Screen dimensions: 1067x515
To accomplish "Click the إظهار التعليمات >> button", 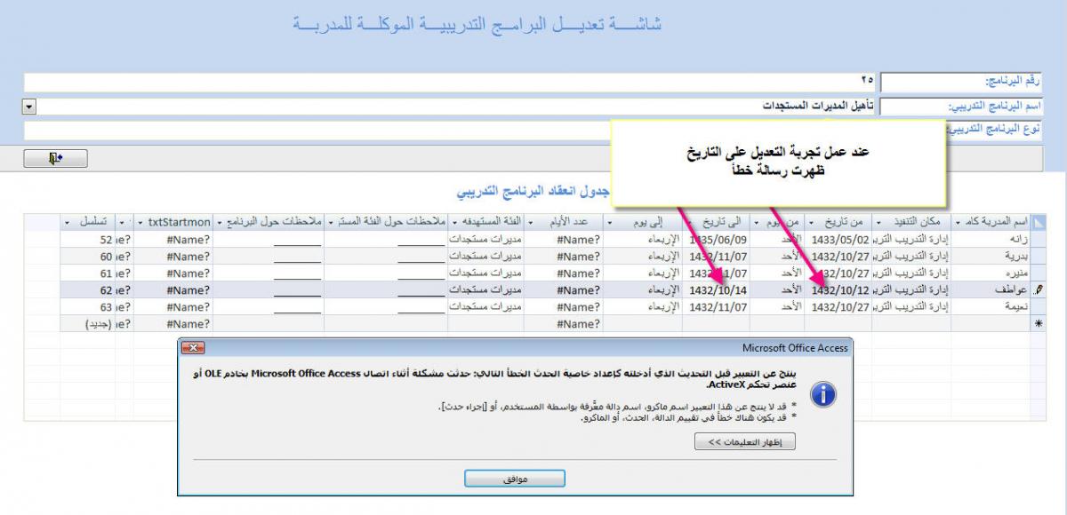I will (x=745, y=441).
